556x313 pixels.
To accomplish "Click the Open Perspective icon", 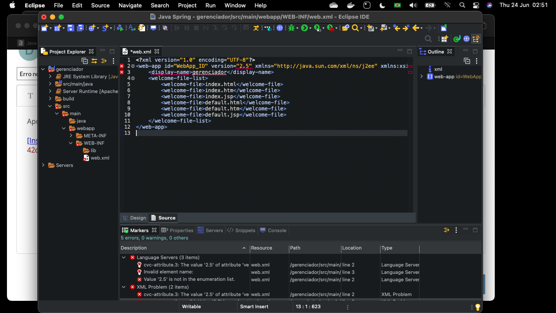I will [444, 39].
